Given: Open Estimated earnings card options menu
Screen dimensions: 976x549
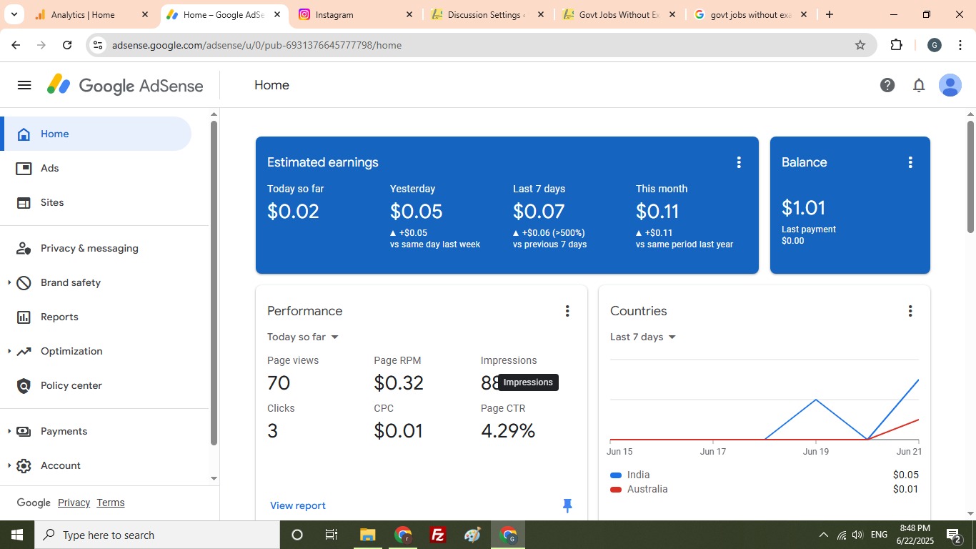Looking at the screenshot, I should pos(739,162).
